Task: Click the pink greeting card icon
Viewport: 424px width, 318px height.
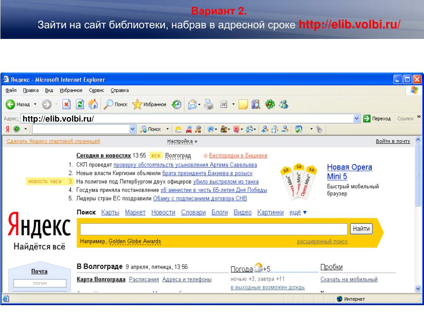Action: [236, 130]
